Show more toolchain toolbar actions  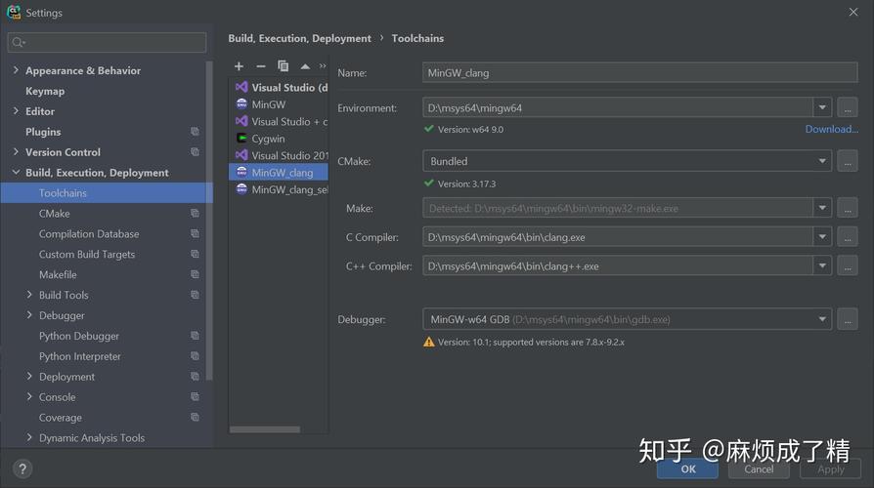[x=323, y=66]
